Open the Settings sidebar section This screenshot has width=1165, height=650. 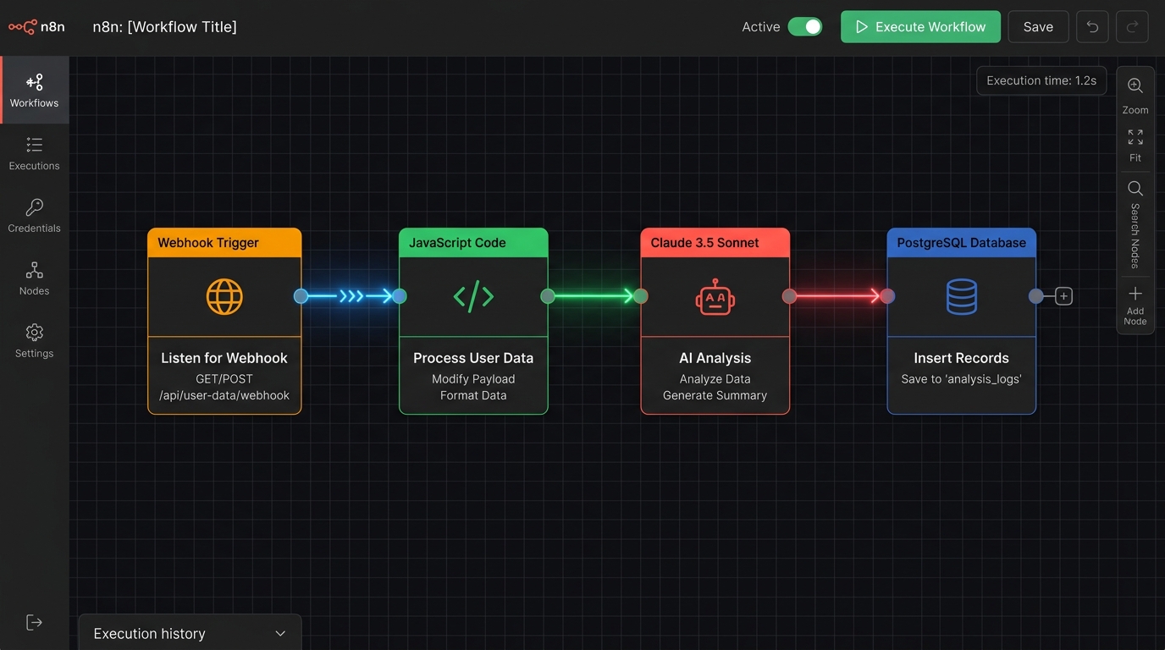pos(35,341)
